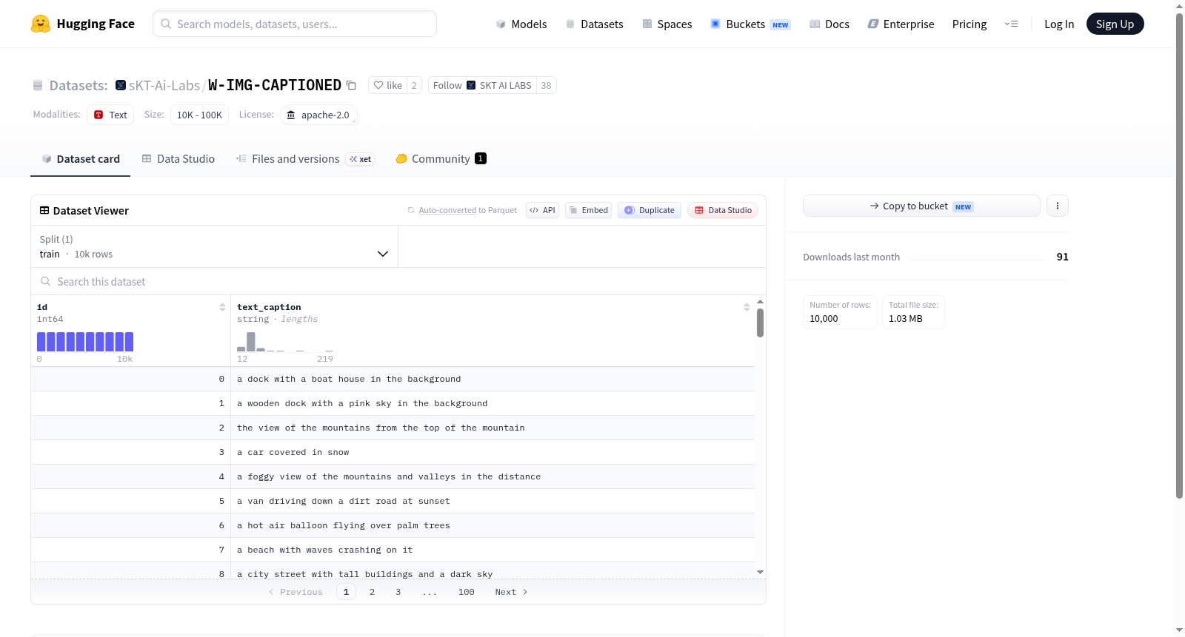
Task: Follow SKT AI LABS organization
Action: tap(482, 86)
